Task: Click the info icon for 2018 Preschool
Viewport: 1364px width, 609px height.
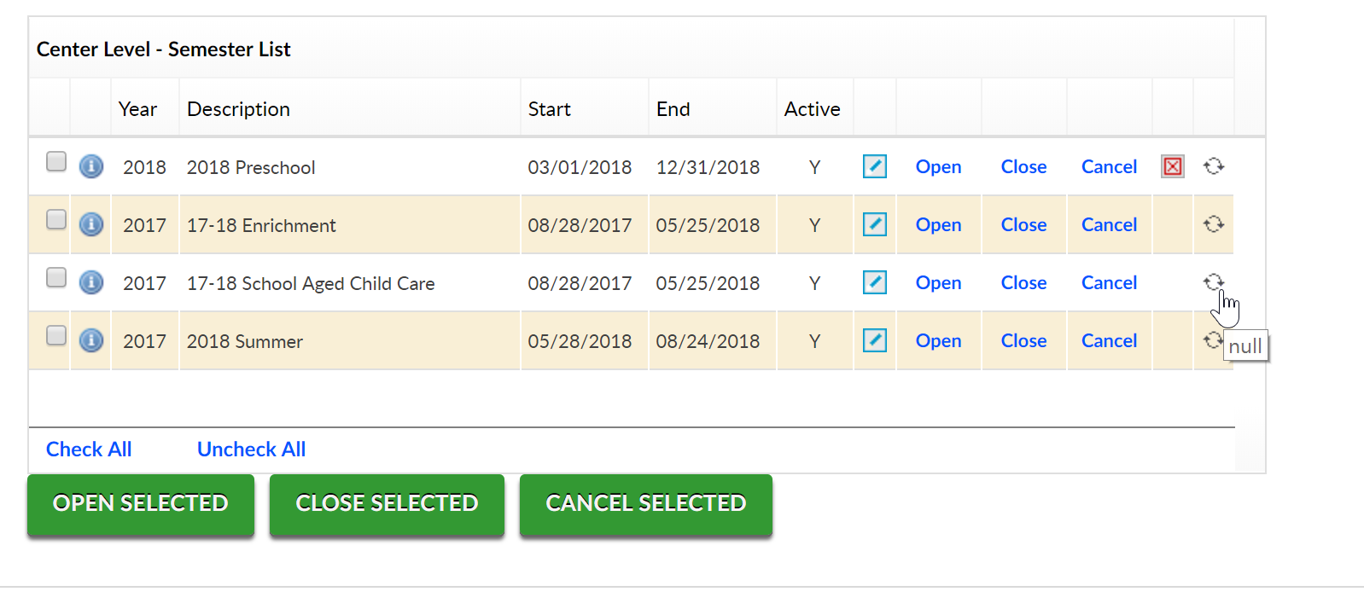Action: point(91,166)
